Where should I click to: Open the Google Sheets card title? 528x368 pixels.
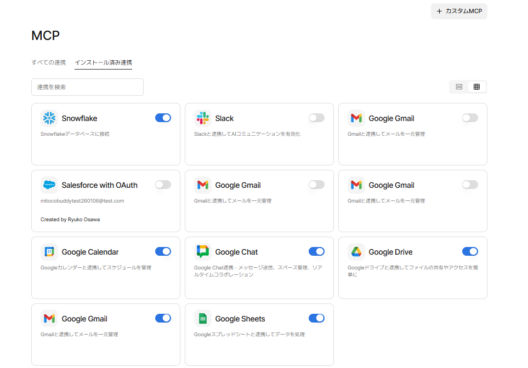tap(240, 319)
